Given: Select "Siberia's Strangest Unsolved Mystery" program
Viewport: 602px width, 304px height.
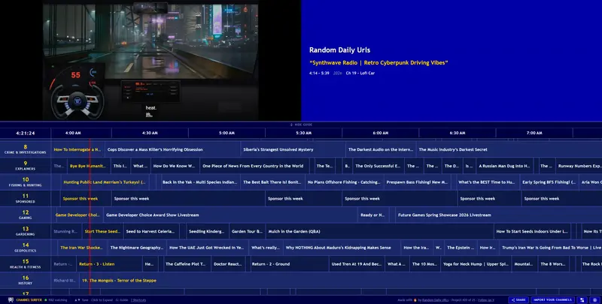Looking at the screenshot, I should [x=278, y=149].
